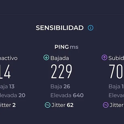Click the Bajada jitter wave icon
This screenshot has height=124, width=124.
click(48, 105)
